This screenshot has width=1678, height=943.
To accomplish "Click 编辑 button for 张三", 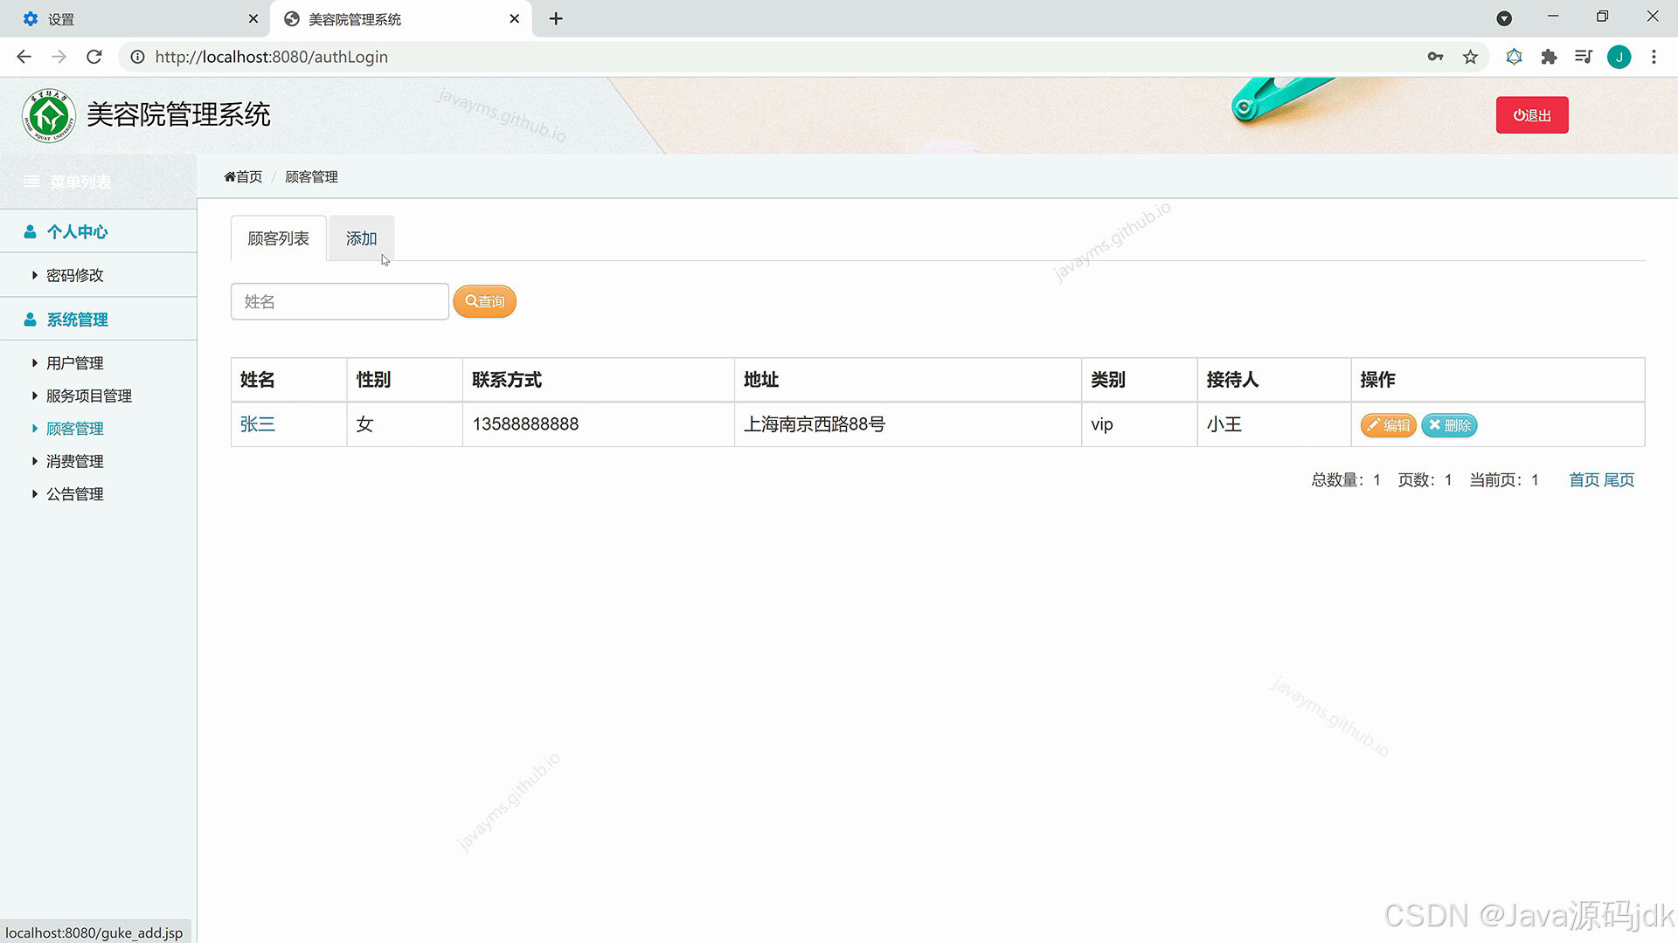I will [1388, 425].
